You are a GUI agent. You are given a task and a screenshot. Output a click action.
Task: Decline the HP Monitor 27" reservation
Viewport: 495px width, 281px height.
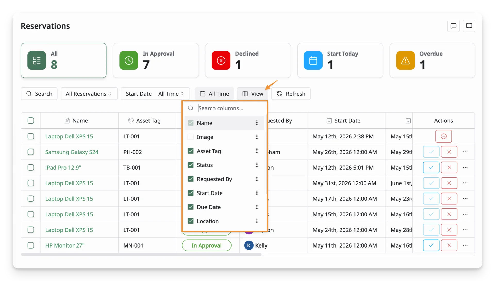coord(449,245)
